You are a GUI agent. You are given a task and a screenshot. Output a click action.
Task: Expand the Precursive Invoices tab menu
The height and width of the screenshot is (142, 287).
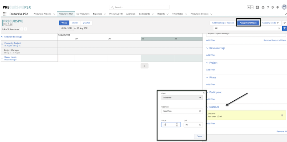211,14
